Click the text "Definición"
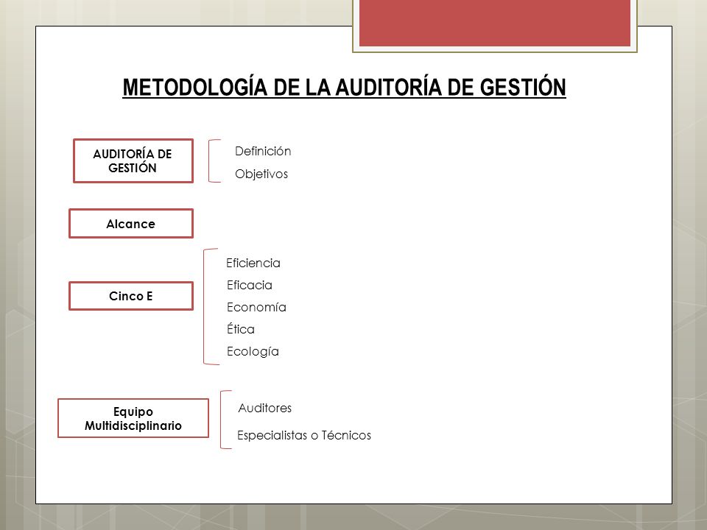Screen dimensions: 707x530 pos(263,152)
